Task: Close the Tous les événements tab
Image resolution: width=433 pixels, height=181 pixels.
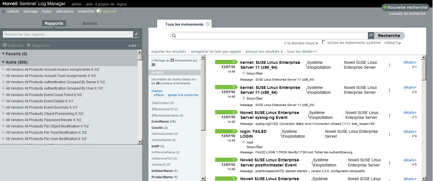Action: click(208, 24)
